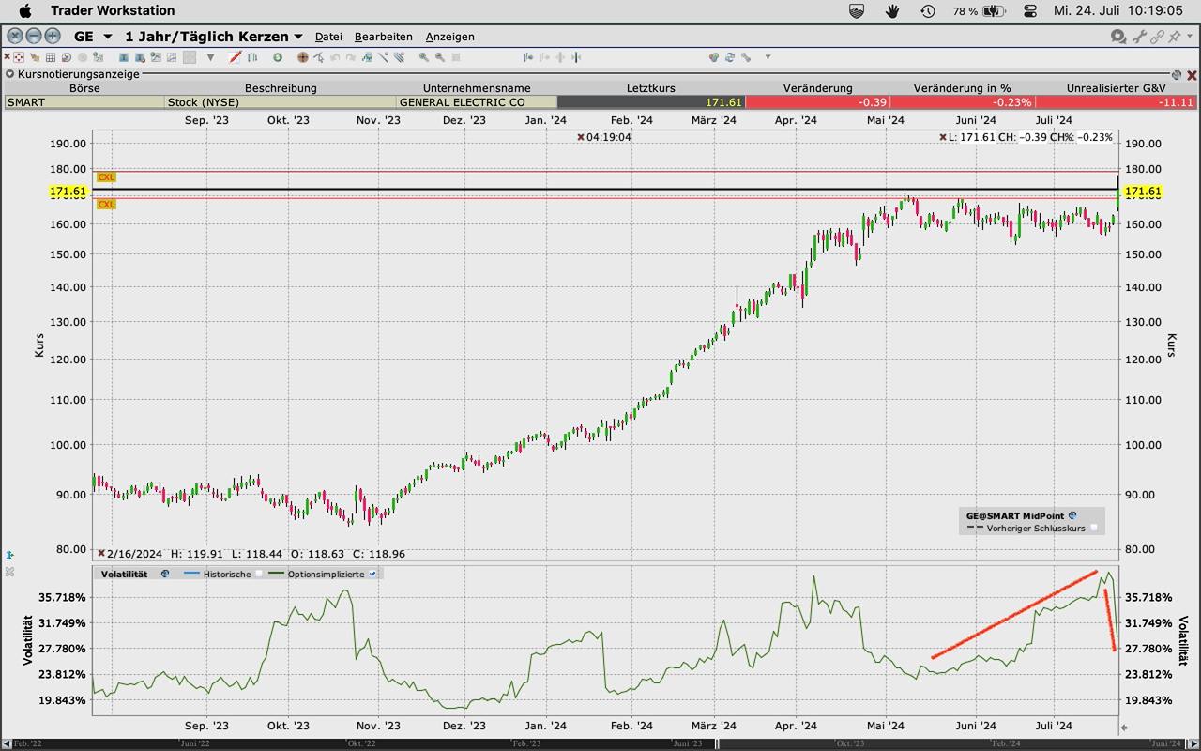Open the 1 Jahr/Täglich Kerzen timeframe dropdown
Image resolution: width=1201 pixels, height=751 pixels.
click(298, 37)
